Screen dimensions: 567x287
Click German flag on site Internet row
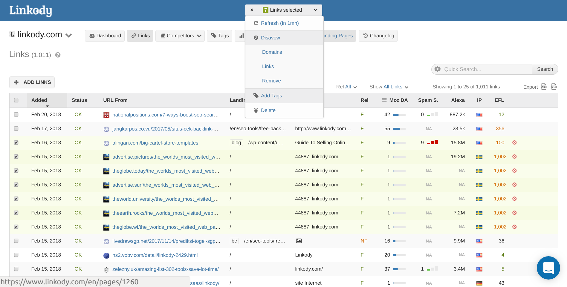[479, 283]
